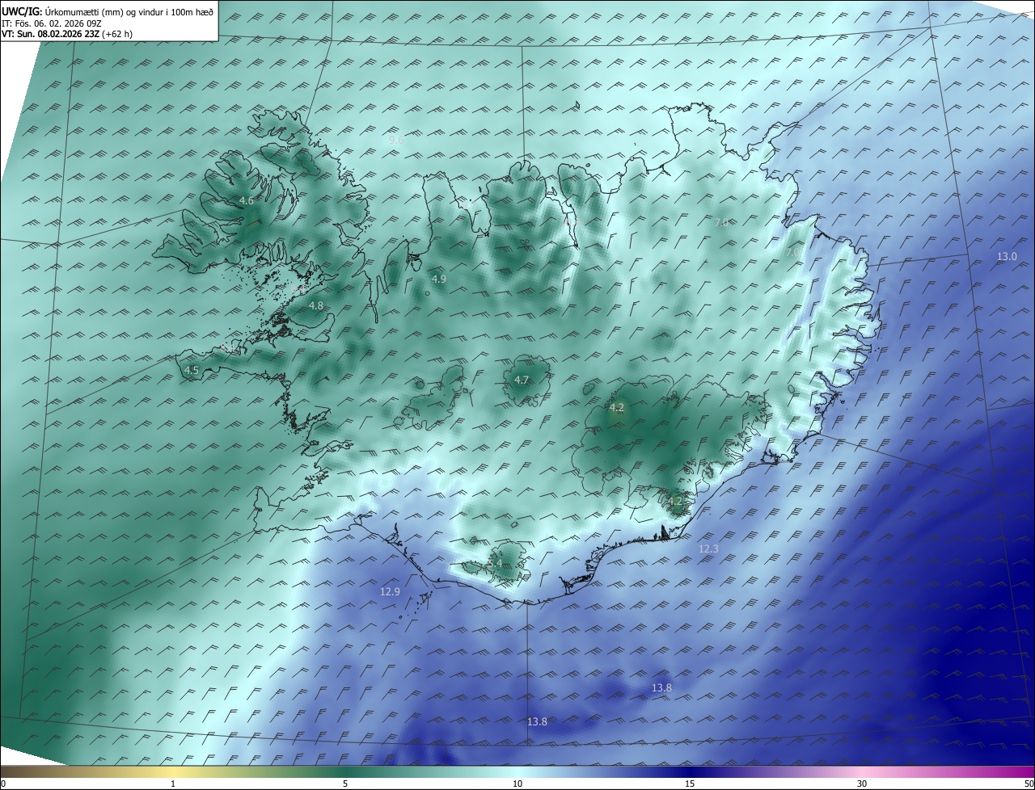Viewport: 1035px width, 790px height.
Task: Click the 15 tick on the color scale
Action: click(x=690, y=784)
